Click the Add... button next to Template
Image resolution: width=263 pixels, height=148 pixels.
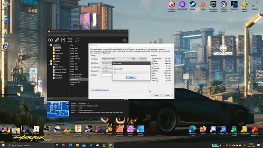coord(134,59)
